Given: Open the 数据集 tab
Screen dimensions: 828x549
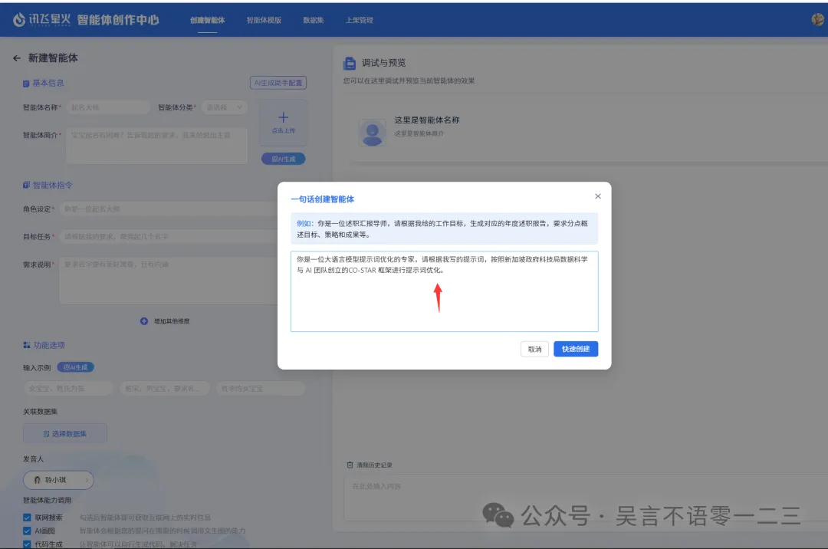Looking at the screenshot, I should click(x=313, y=20).
